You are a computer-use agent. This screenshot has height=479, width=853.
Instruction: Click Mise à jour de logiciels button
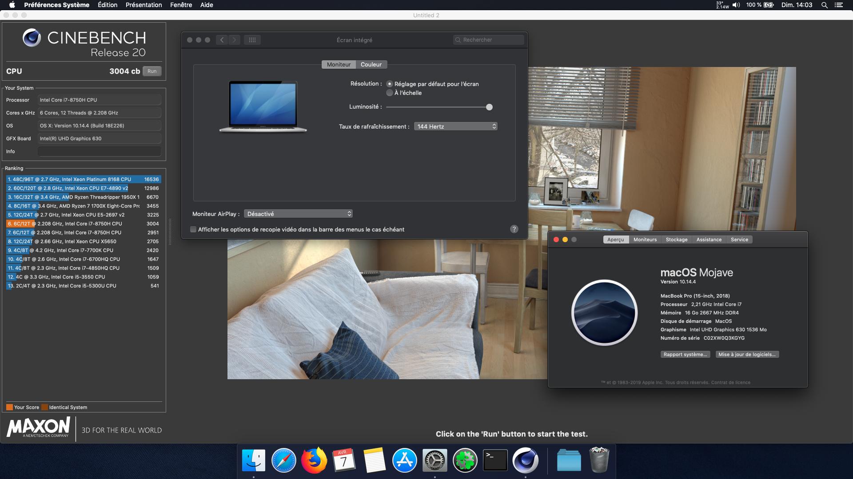tap(747, 354)
